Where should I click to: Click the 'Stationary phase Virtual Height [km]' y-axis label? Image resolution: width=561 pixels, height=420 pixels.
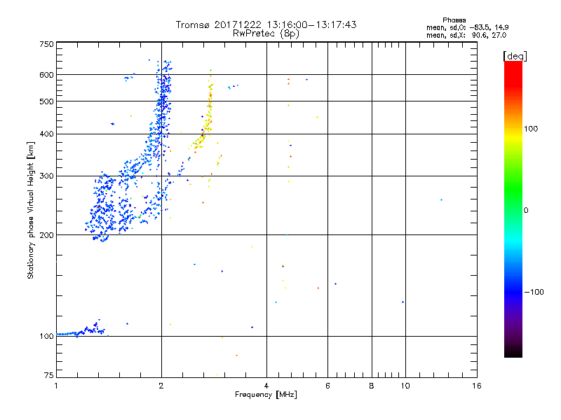click(x=31, y=210)
